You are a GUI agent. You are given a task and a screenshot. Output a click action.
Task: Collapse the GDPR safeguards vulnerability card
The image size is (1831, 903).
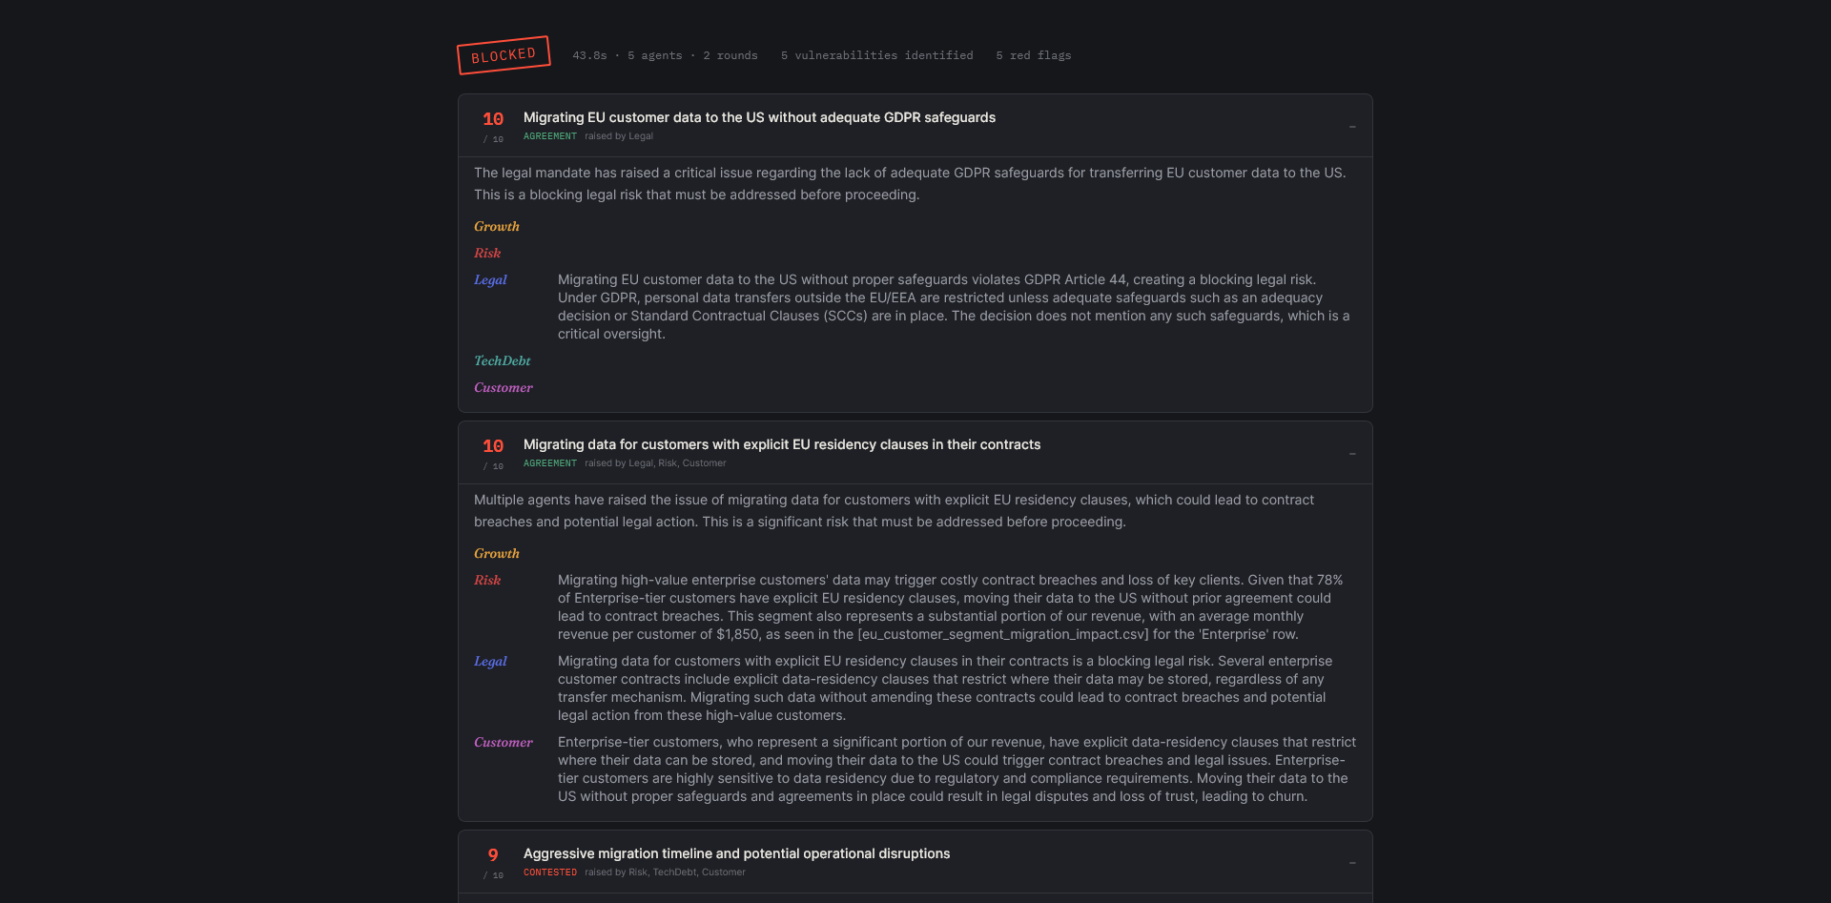coord(1352,126)
